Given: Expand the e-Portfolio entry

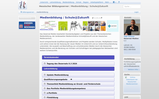Looking at the screenshot, I should [x=78, y=93].
